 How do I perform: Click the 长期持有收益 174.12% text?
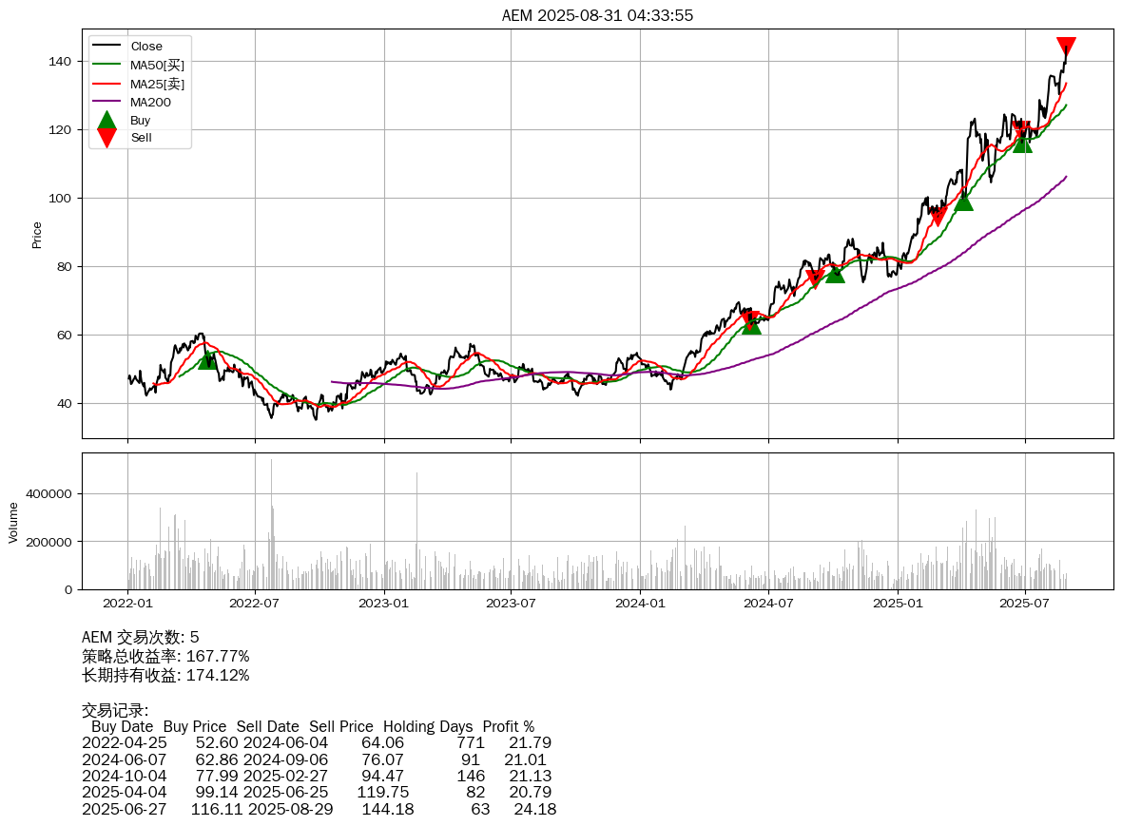coord(165,675)
